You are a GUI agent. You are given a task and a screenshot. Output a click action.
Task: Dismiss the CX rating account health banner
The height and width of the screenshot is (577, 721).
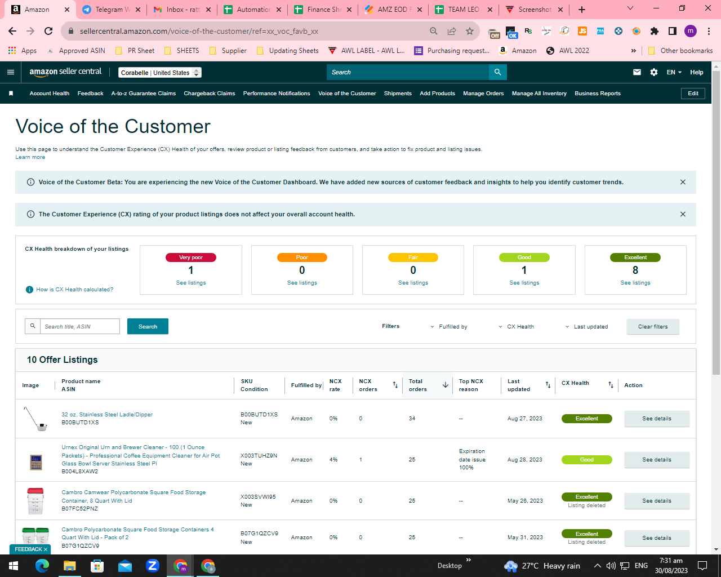(x=683, y=214)
